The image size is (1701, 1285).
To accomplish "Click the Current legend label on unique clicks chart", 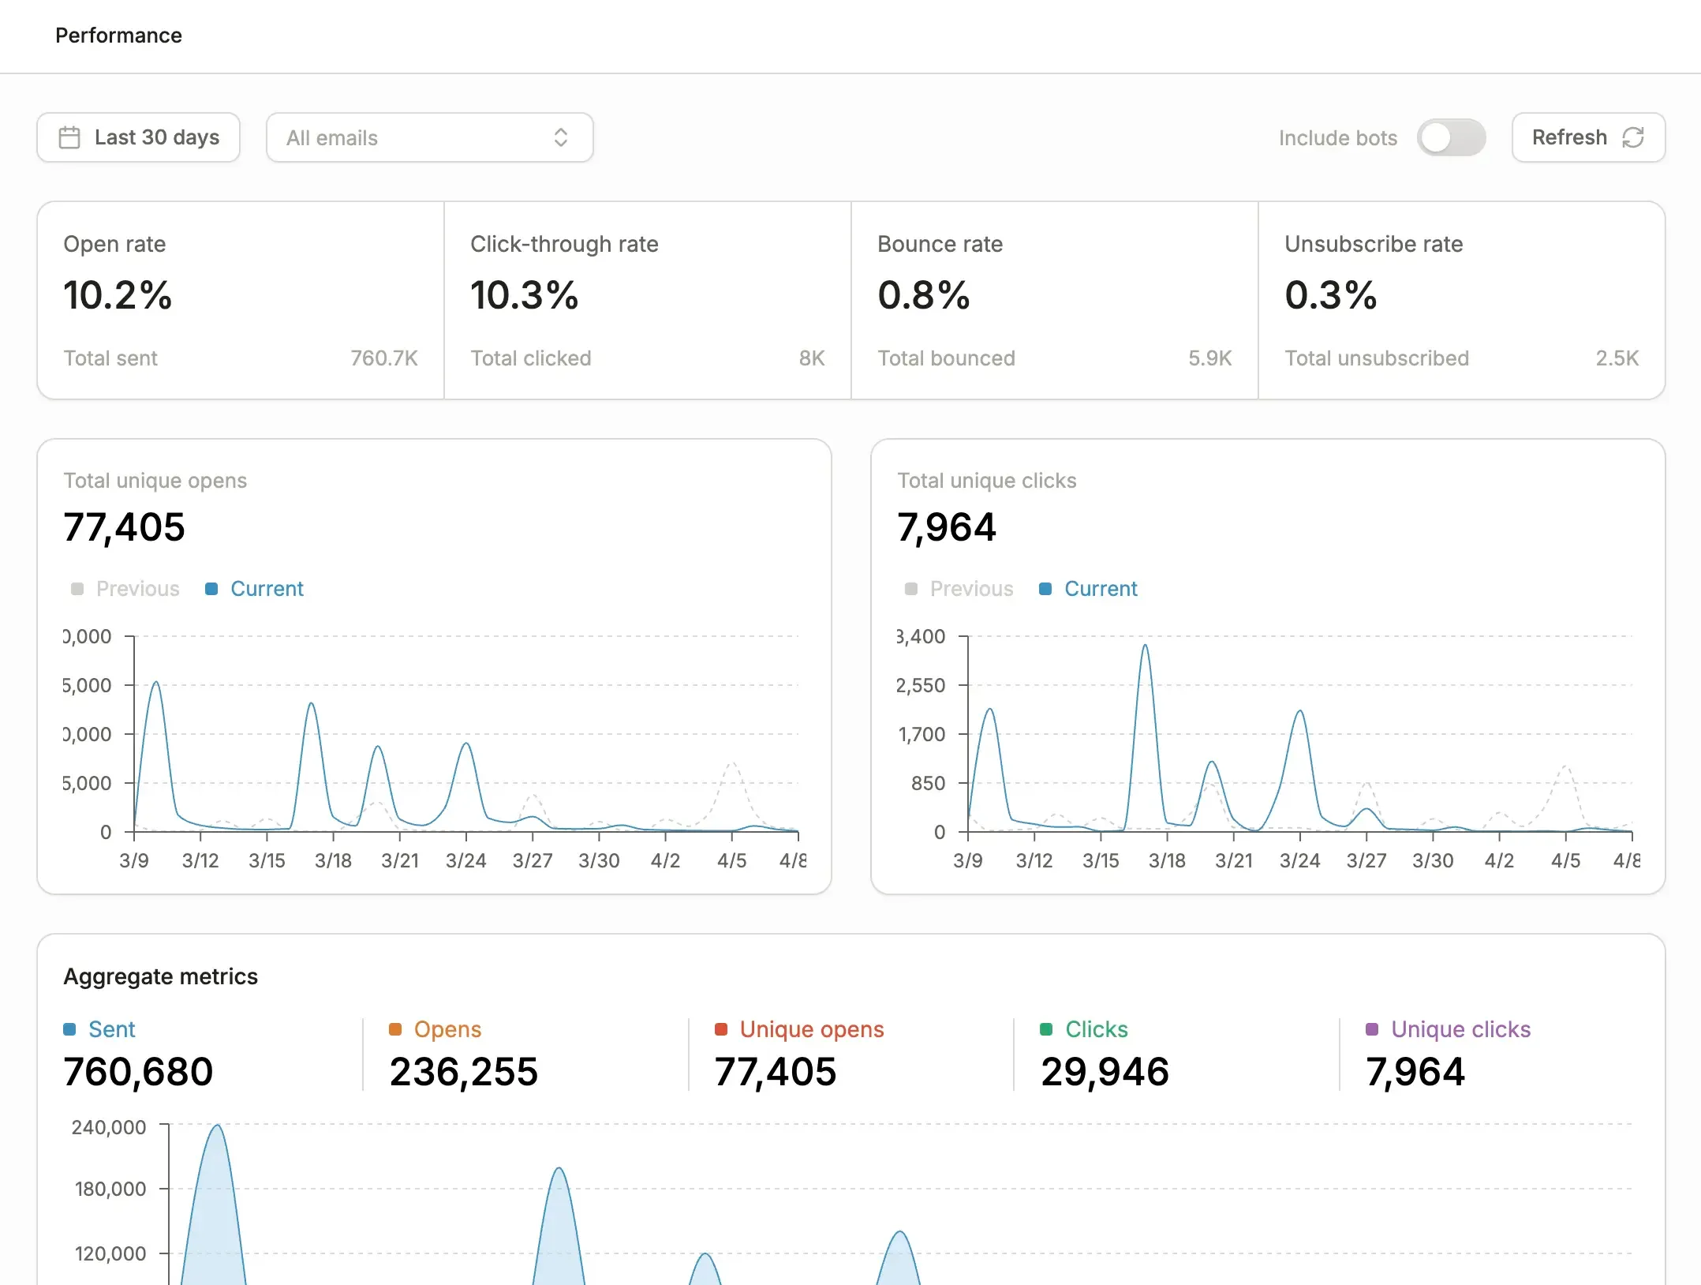I will click(x=1101, y=589).
